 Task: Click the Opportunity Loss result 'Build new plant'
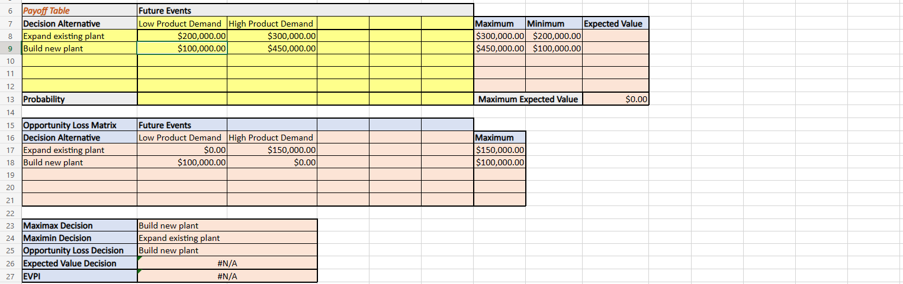coord(227,250)
